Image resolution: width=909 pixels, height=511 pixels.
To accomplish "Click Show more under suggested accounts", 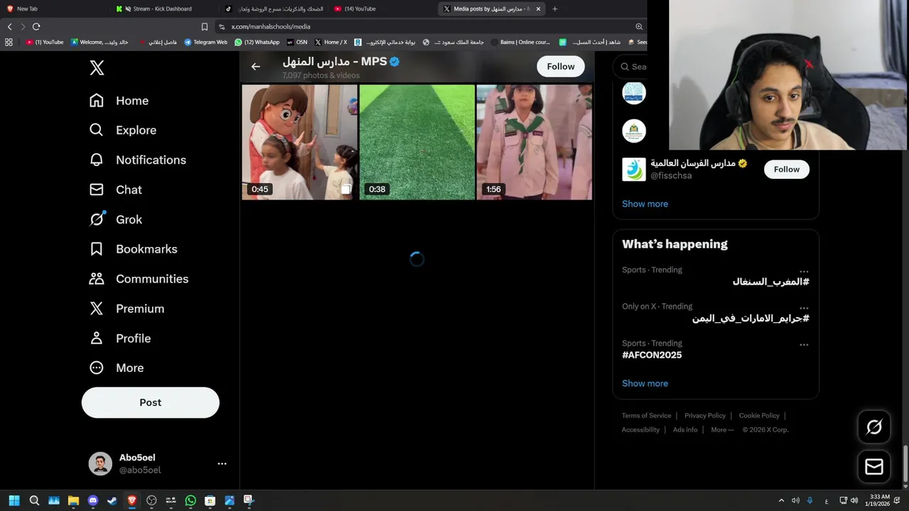I will 645,204.
